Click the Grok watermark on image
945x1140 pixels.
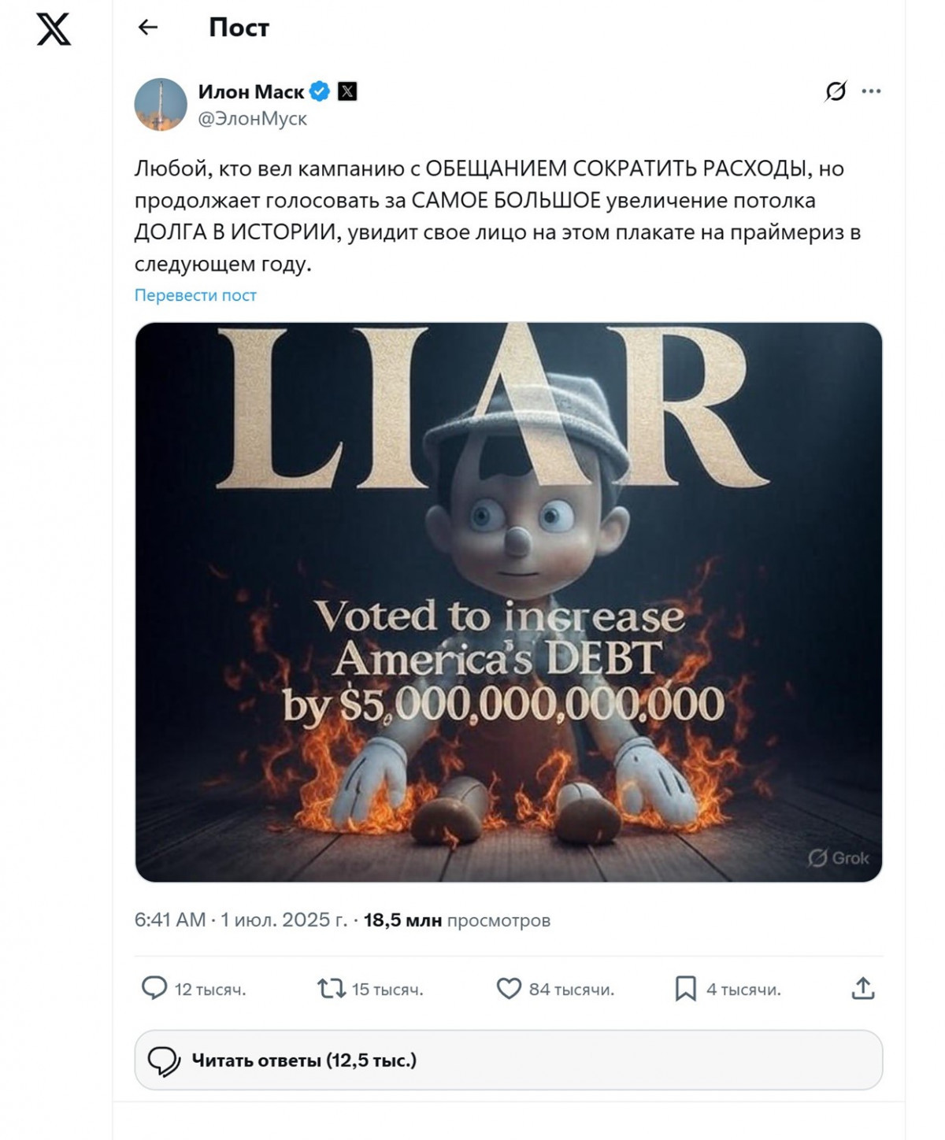(x=839, y=857)
